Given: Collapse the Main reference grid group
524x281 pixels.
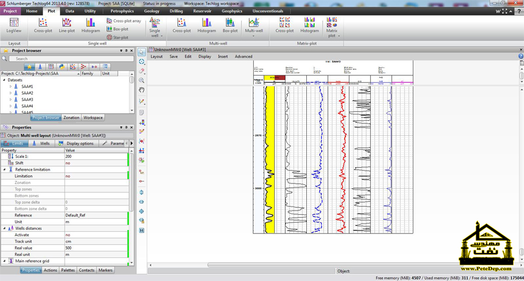Looking at the screenshot, I should (4, 261).
